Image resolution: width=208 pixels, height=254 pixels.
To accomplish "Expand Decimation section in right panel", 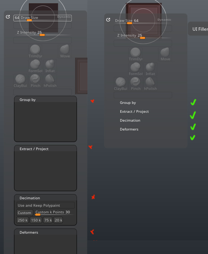I will tap(130, 121).
